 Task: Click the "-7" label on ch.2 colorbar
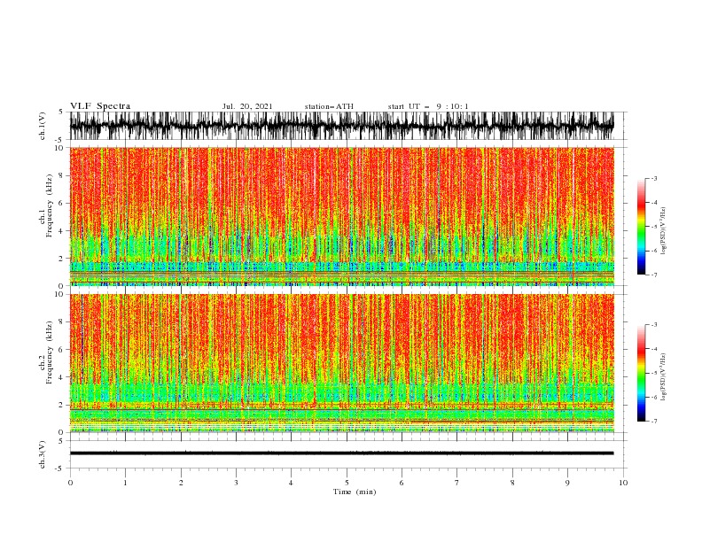(x=654, y=422)
